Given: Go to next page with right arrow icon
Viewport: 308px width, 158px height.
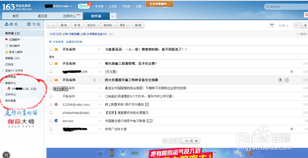Looking at the screenshot, I should coord(305,25).
